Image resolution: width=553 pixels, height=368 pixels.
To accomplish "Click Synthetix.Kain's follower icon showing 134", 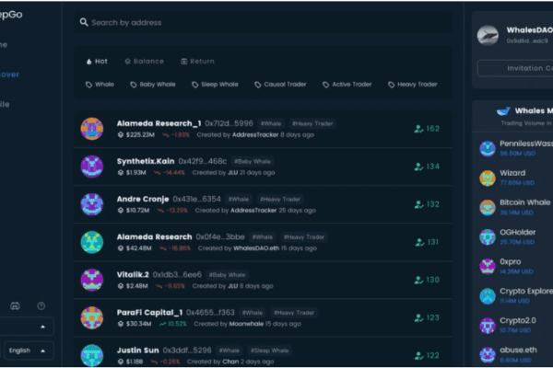I will point(418,167).
